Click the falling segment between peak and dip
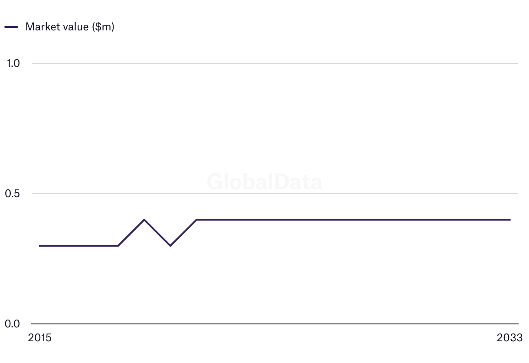Screen dimensions: 529x363 point(157,233)
